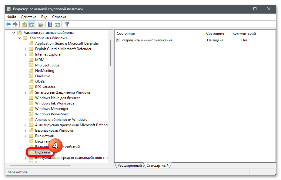Click the Export list toolbar icon
This screenshot has width=281, height=180.
coord(41,24)
